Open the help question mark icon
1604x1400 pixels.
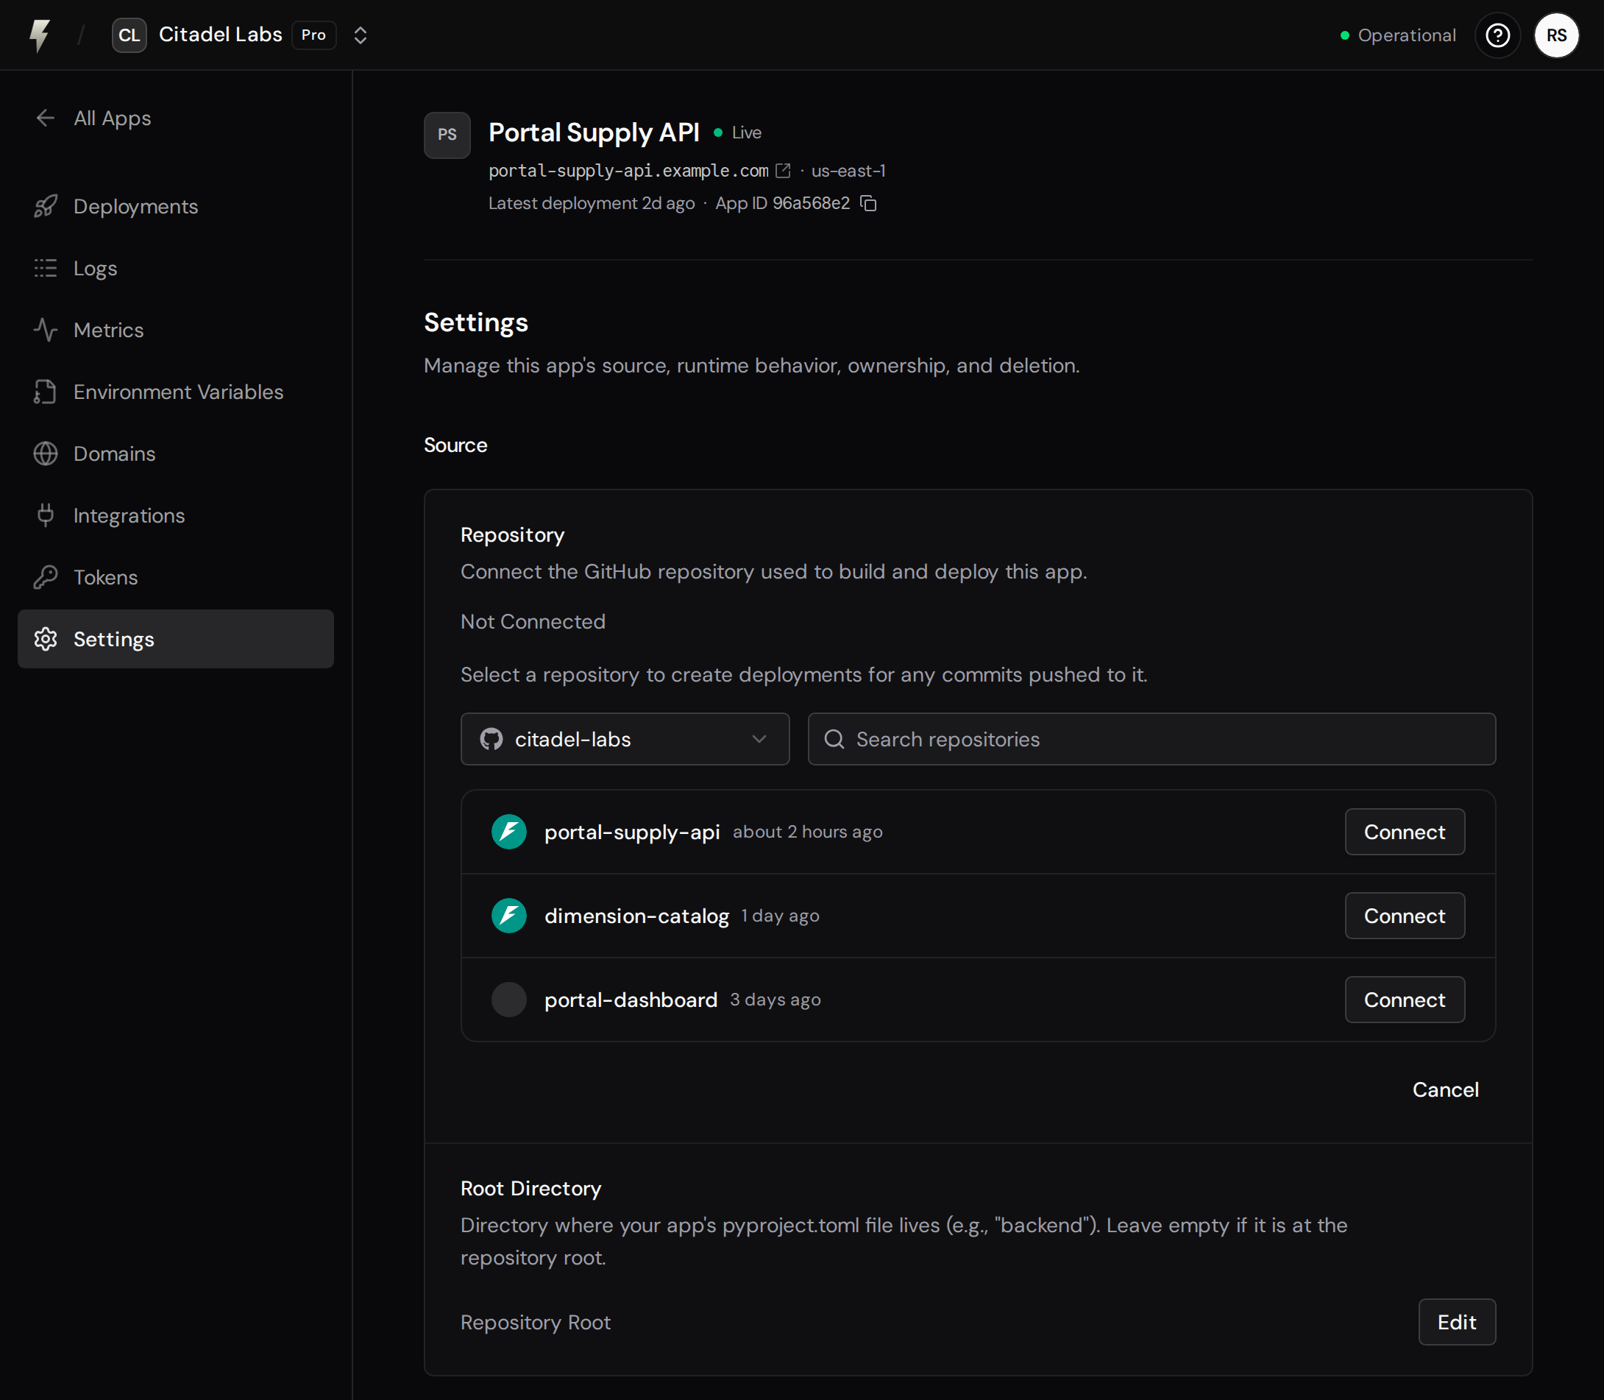1497,35
